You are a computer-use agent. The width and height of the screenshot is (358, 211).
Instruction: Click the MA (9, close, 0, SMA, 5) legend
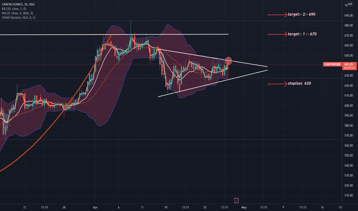17,13
